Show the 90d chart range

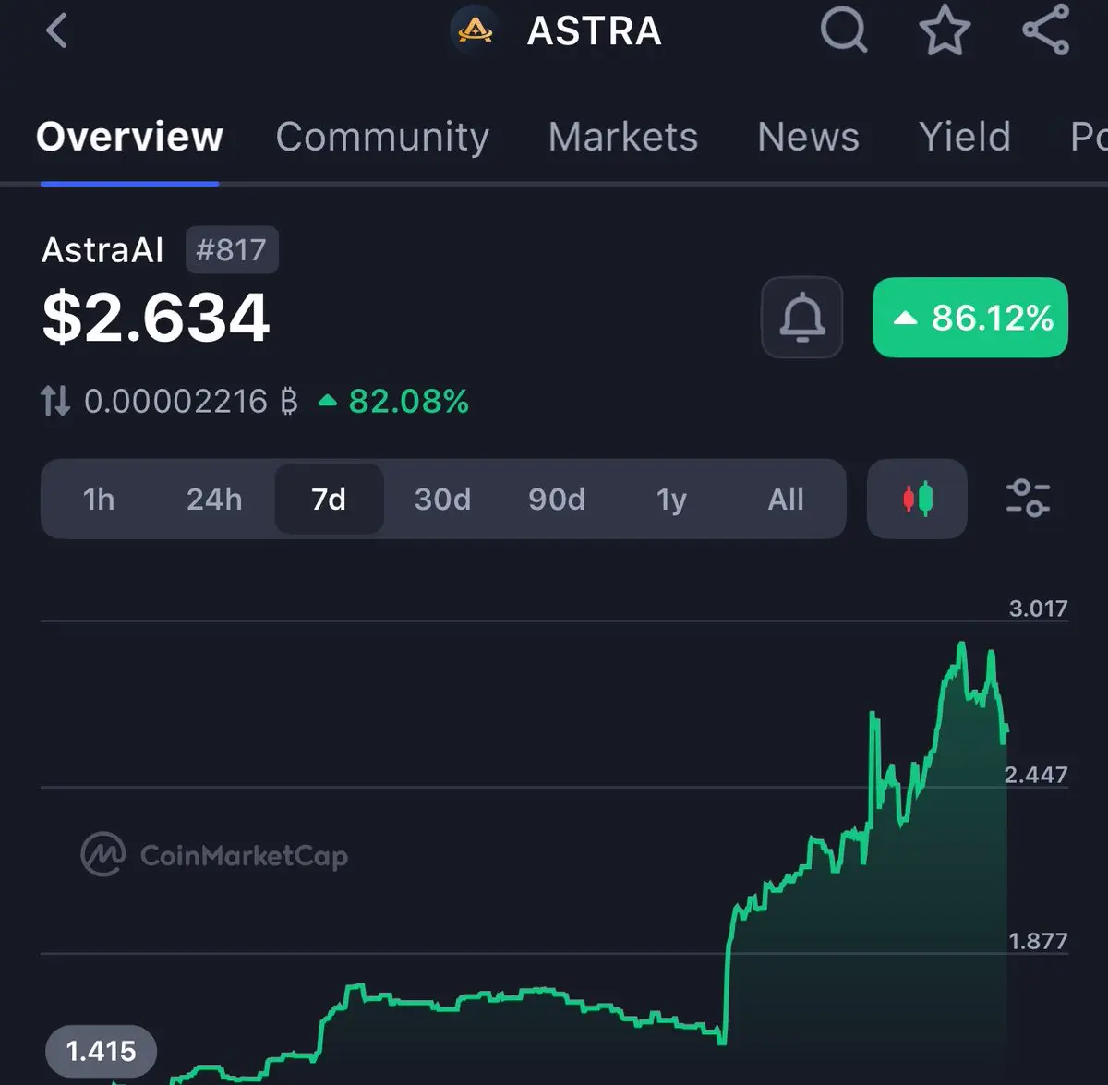pyautogui.click(x=557, y=500)
